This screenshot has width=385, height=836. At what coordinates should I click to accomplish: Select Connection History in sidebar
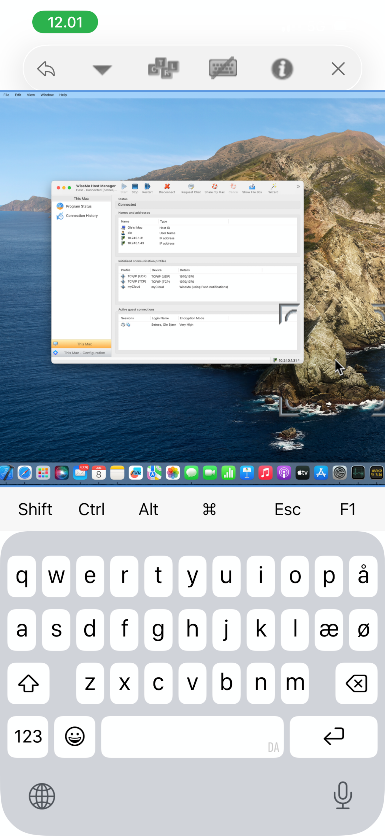click(82, 216)
